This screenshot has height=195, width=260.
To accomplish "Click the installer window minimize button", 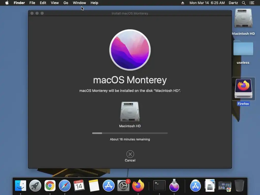I will click(37, 13).
